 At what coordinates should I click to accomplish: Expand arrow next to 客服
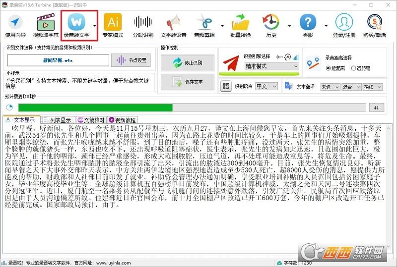[x=326, y=26]
